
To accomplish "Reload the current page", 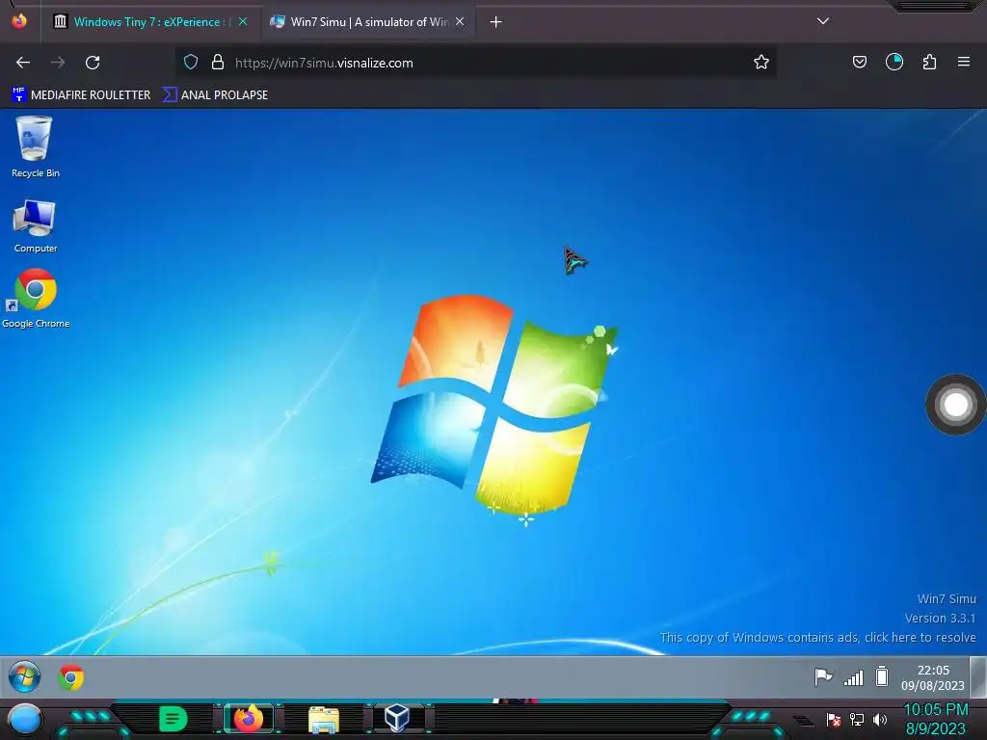I will point(93,63).
